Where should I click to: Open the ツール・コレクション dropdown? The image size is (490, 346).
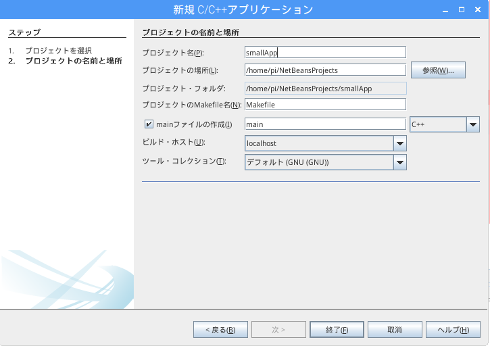[400, 162]
